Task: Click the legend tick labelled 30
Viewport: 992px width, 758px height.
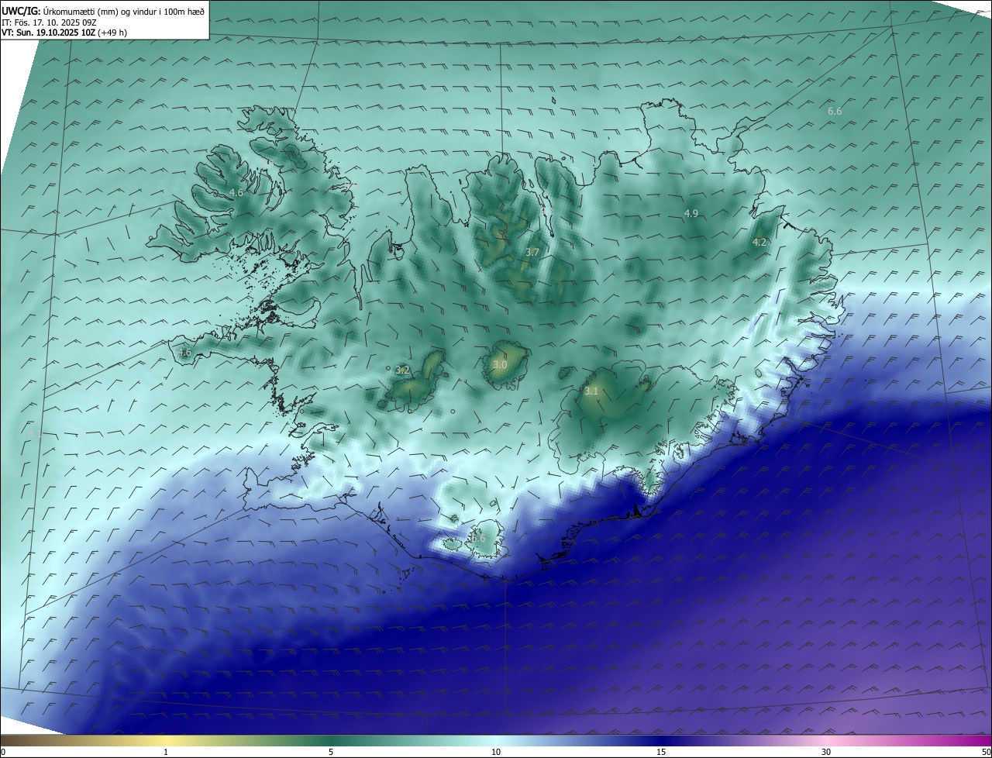Action: (x=826, y=752)
